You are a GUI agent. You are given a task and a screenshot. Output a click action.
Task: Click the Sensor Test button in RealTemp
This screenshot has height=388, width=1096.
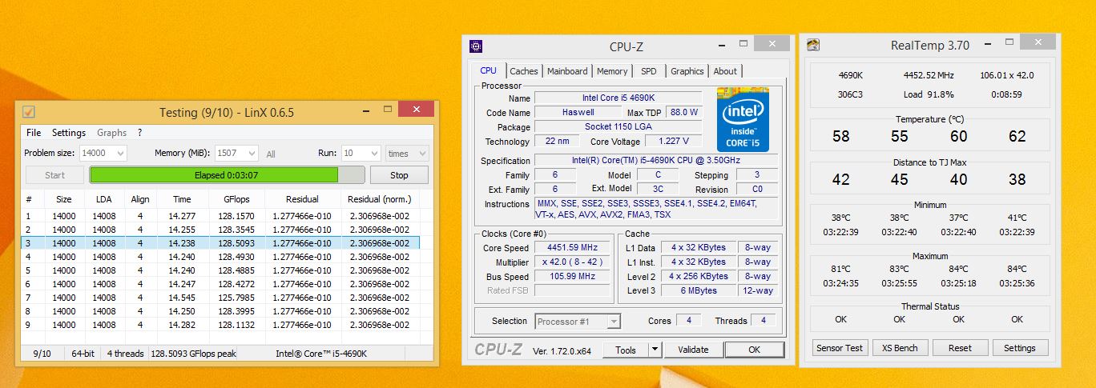pyautogui.click(x=839, y=348)
